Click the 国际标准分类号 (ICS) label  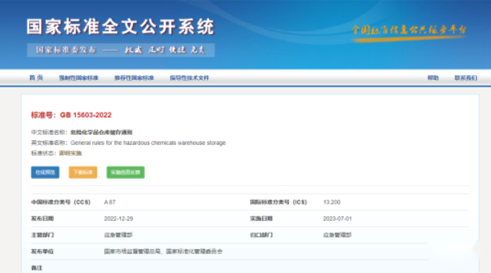pos(278,202)
